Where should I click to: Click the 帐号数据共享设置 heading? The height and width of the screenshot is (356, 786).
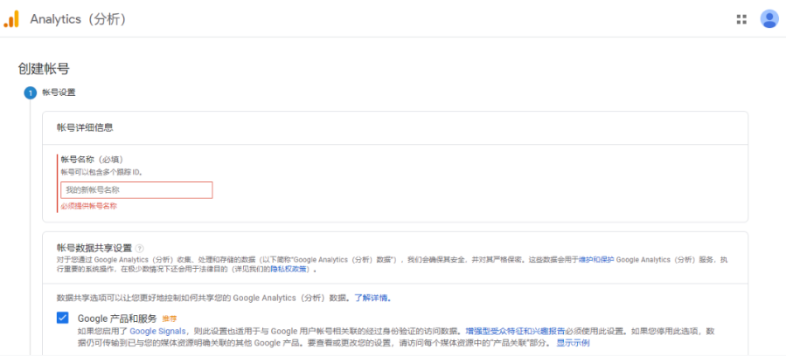(x=94, y=248)
